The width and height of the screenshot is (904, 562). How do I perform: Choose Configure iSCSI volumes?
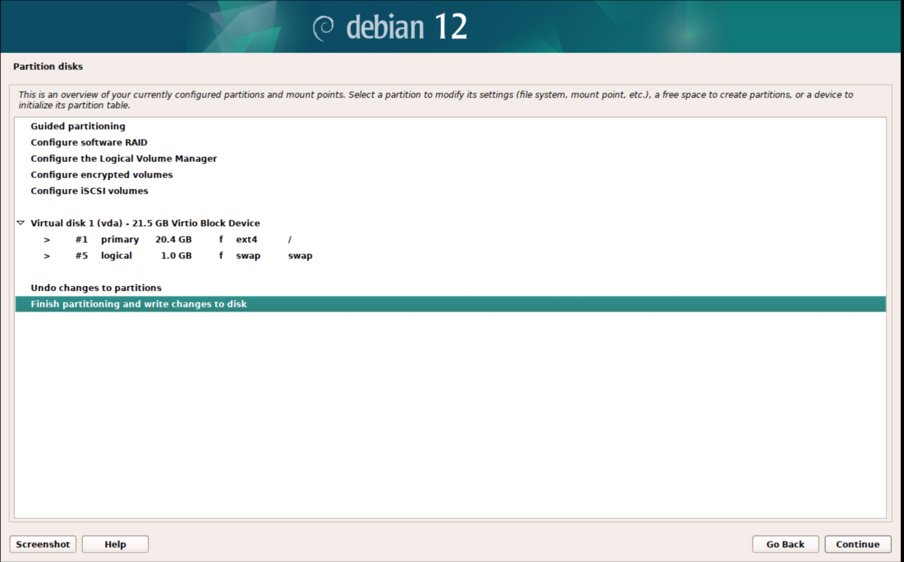point(90,191)
